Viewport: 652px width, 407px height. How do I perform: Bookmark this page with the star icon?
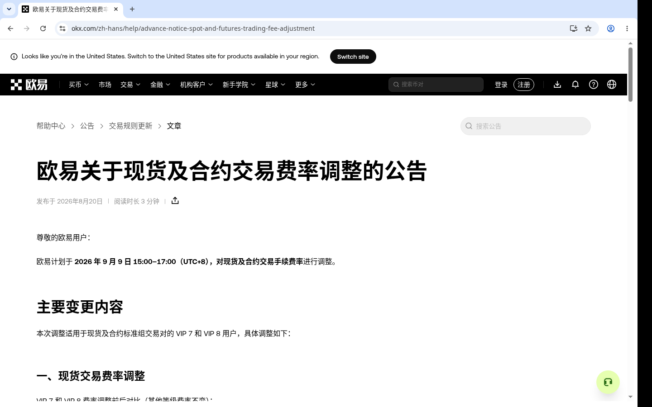tap(588, 28)
